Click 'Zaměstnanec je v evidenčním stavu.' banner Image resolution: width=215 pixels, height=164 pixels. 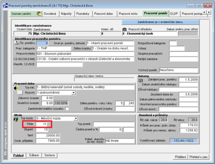pyautogui.click(x=160, y=22)
